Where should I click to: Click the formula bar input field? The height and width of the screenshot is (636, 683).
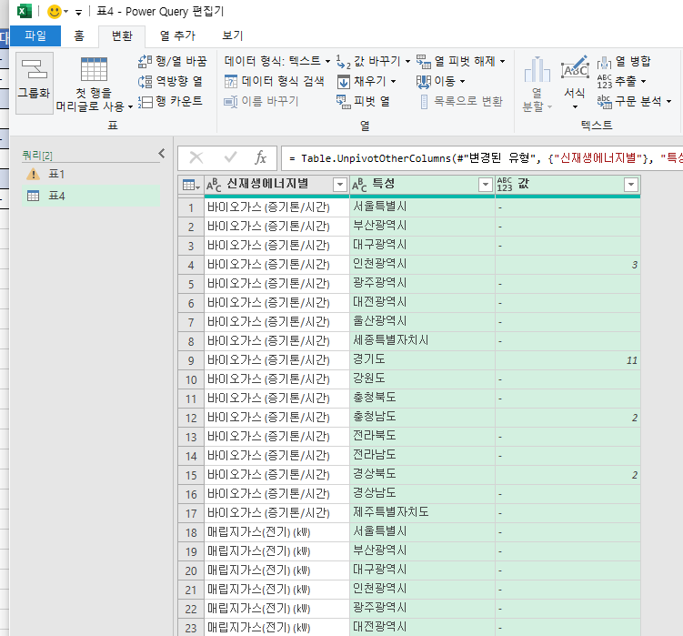tap(482, 158)
